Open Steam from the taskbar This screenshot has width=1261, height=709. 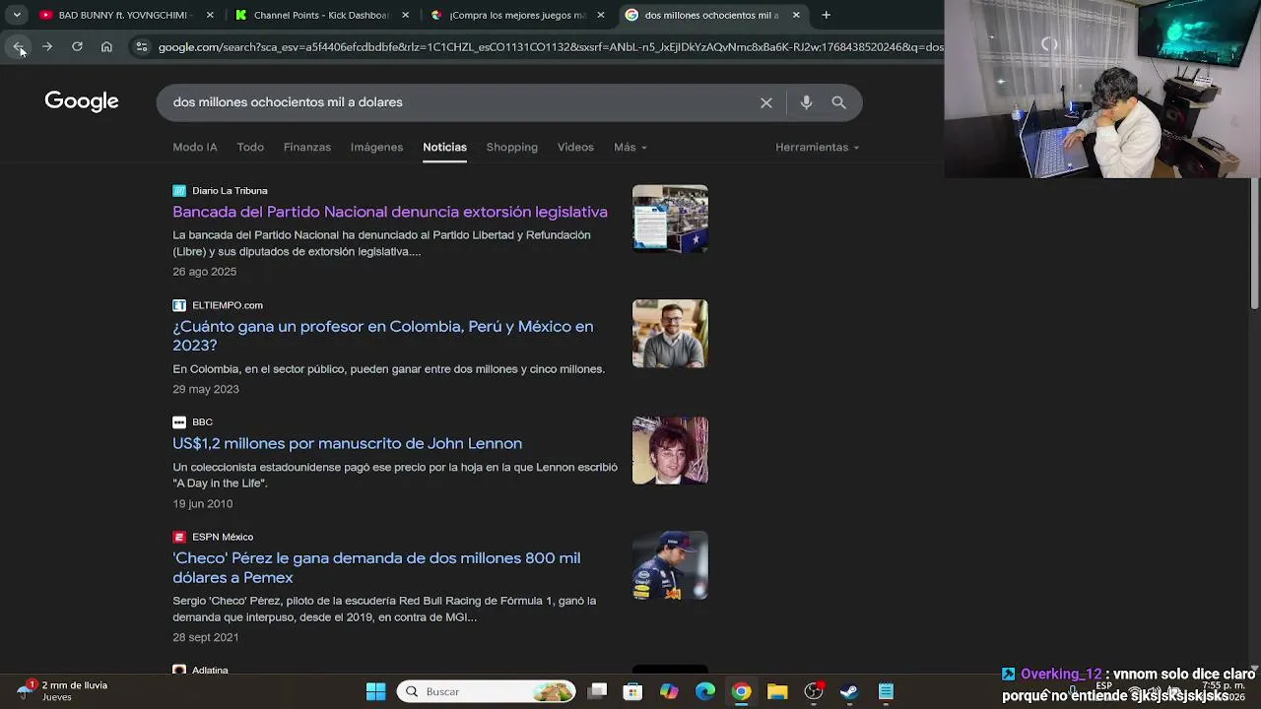(x=849, y=691)
